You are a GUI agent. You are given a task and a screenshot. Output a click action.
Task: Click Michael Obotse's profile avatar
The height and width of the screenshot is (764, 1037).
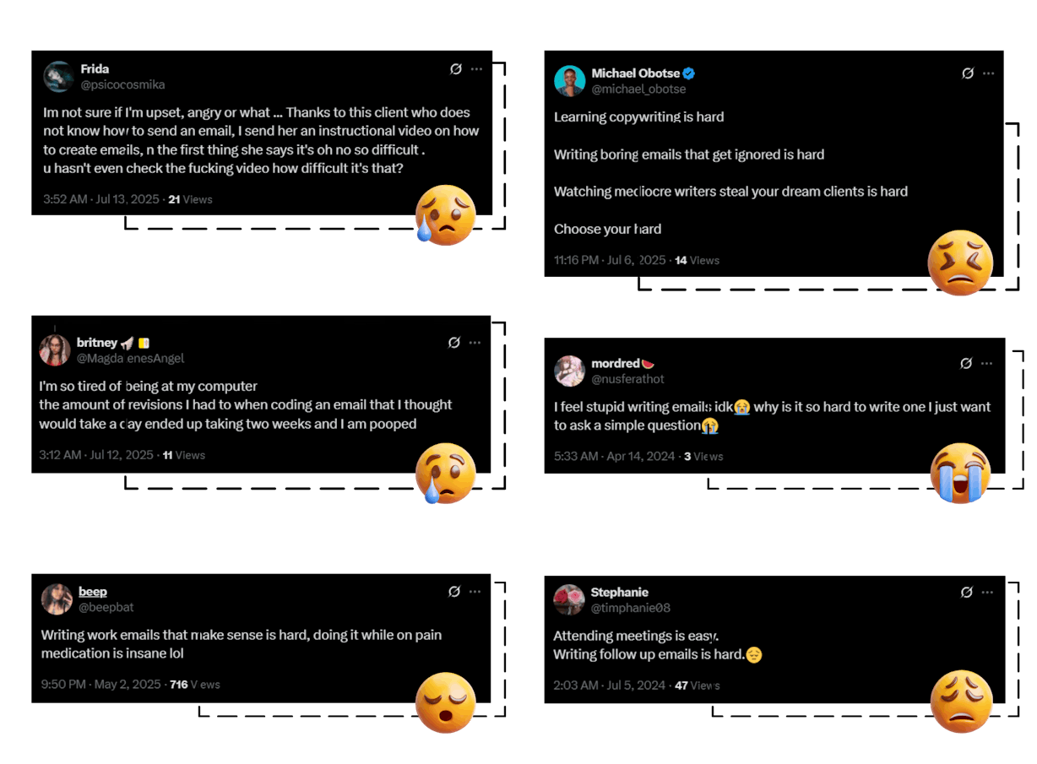(570, 81)
